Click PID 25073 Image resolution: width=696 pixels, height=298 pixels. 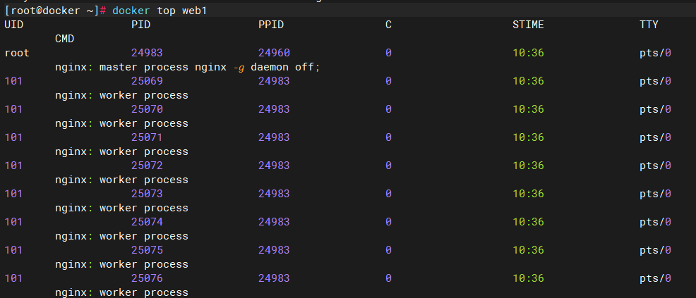tap(147, 194)
